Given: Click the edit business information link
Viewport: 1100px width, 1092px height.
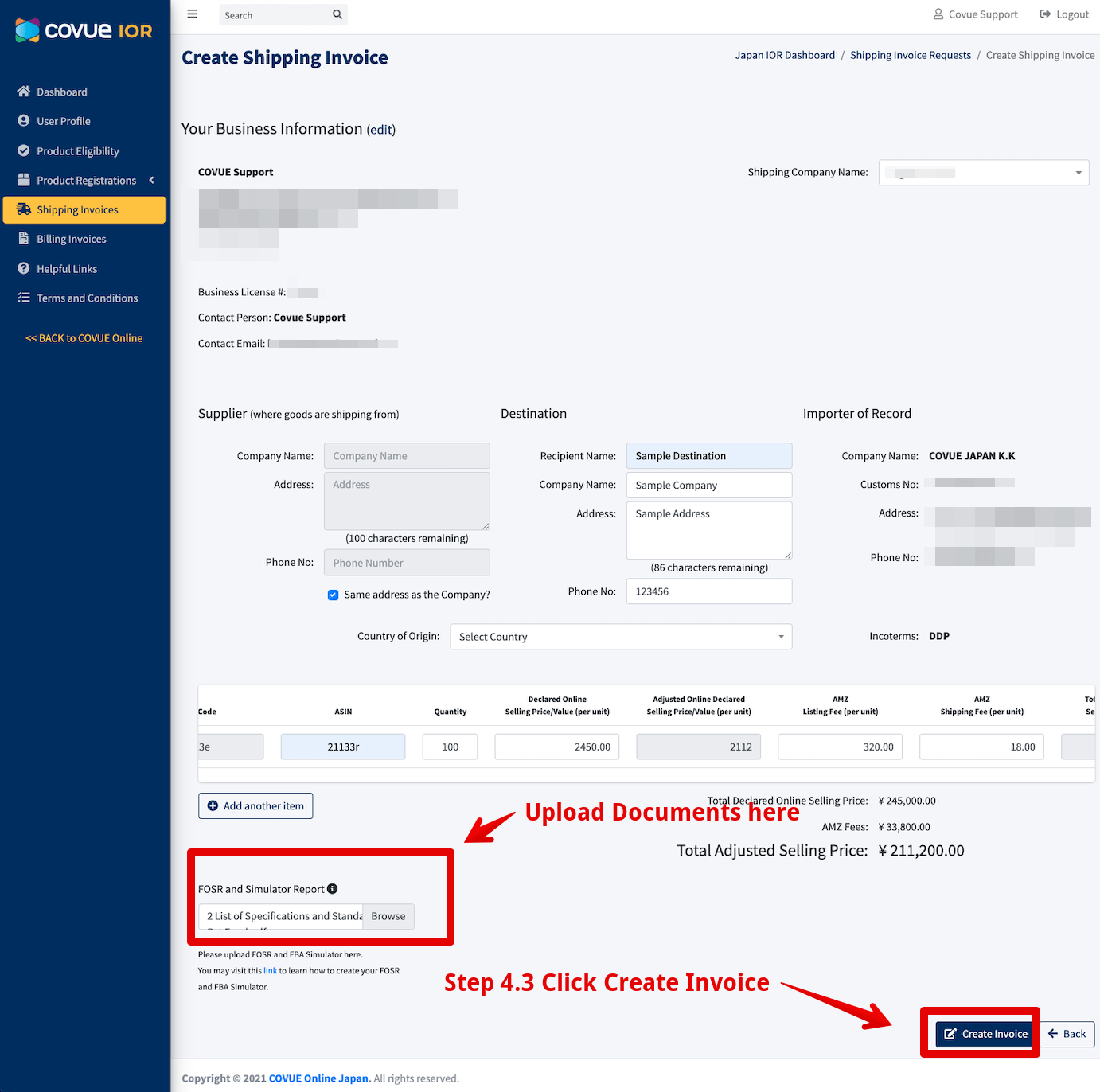Looking at the screenshot, I should click(x=380, y=130).
